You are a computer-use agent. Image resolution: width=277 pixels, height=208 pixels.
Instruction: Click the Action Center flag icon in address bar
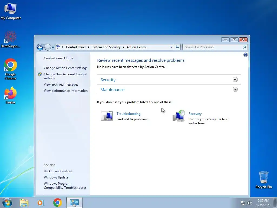coord(58,47)
